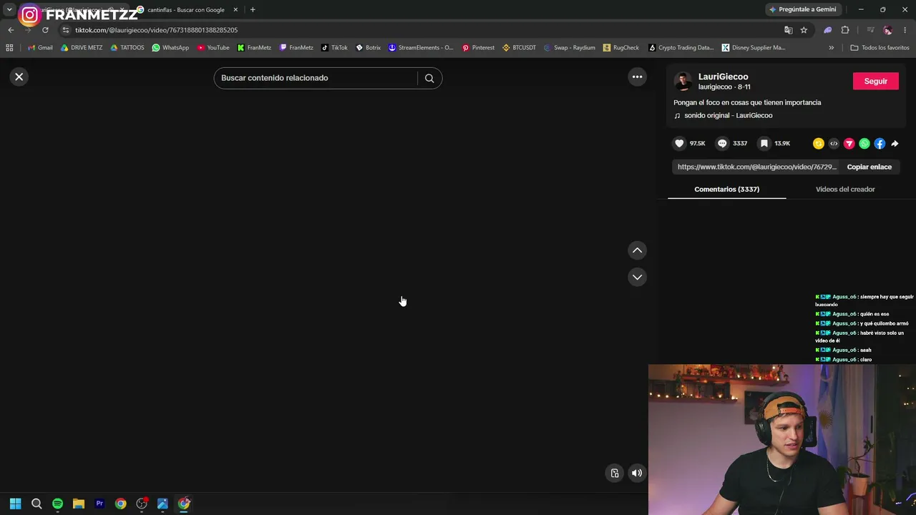Click 'Copiar enlace' to copy the link
The image size is (916, 515).
point(869,167)
